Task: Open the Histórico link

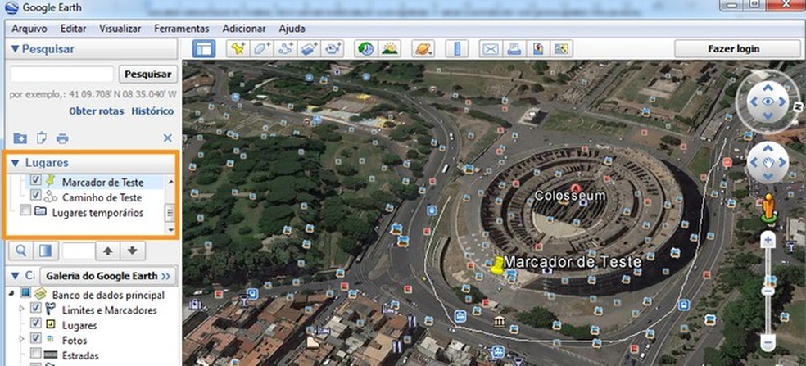Action: [x=152, y=111]
